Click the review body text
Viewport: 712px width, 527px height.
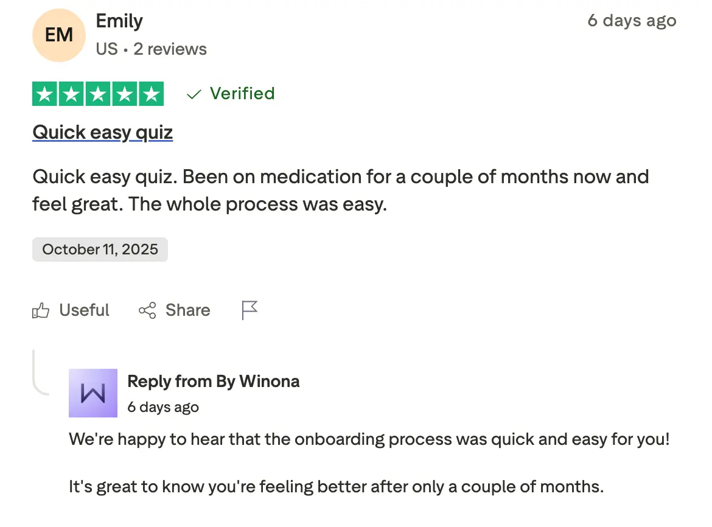point(340,190)
